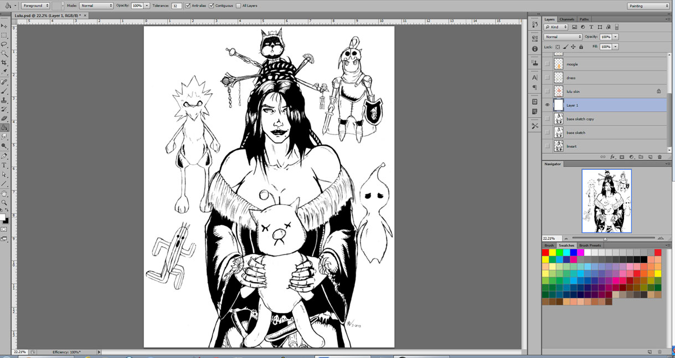Screen dimensions: 675x358
Task: Delete layer using Layers panel trash icon
Action: click(659, 157)
